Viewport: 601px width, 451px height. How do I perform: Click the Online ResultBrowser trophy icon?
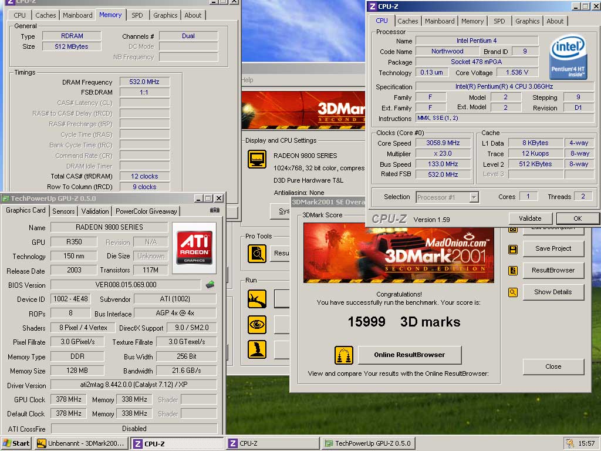coord(344,355)
